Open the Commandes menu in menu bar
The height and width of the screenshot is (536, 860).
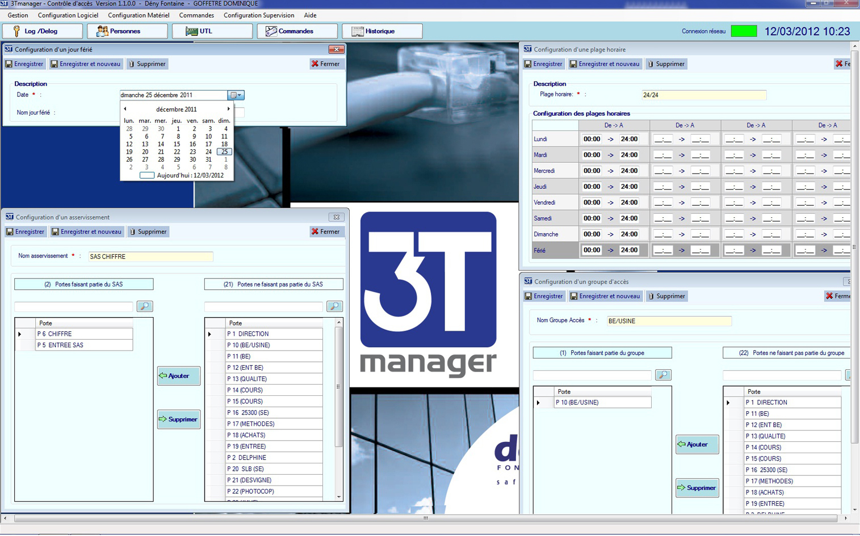(196, 15)
